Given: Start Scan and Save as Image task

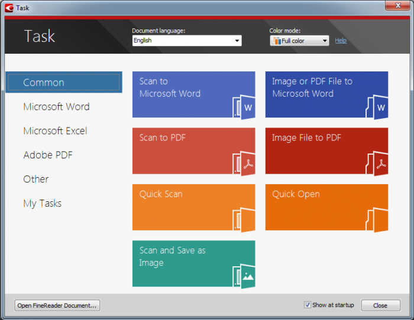Looking at the screenshot, I should point(194,263).
